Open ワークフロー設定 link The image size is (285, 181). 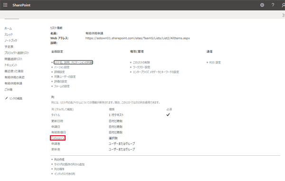click(x=142, y=67)
